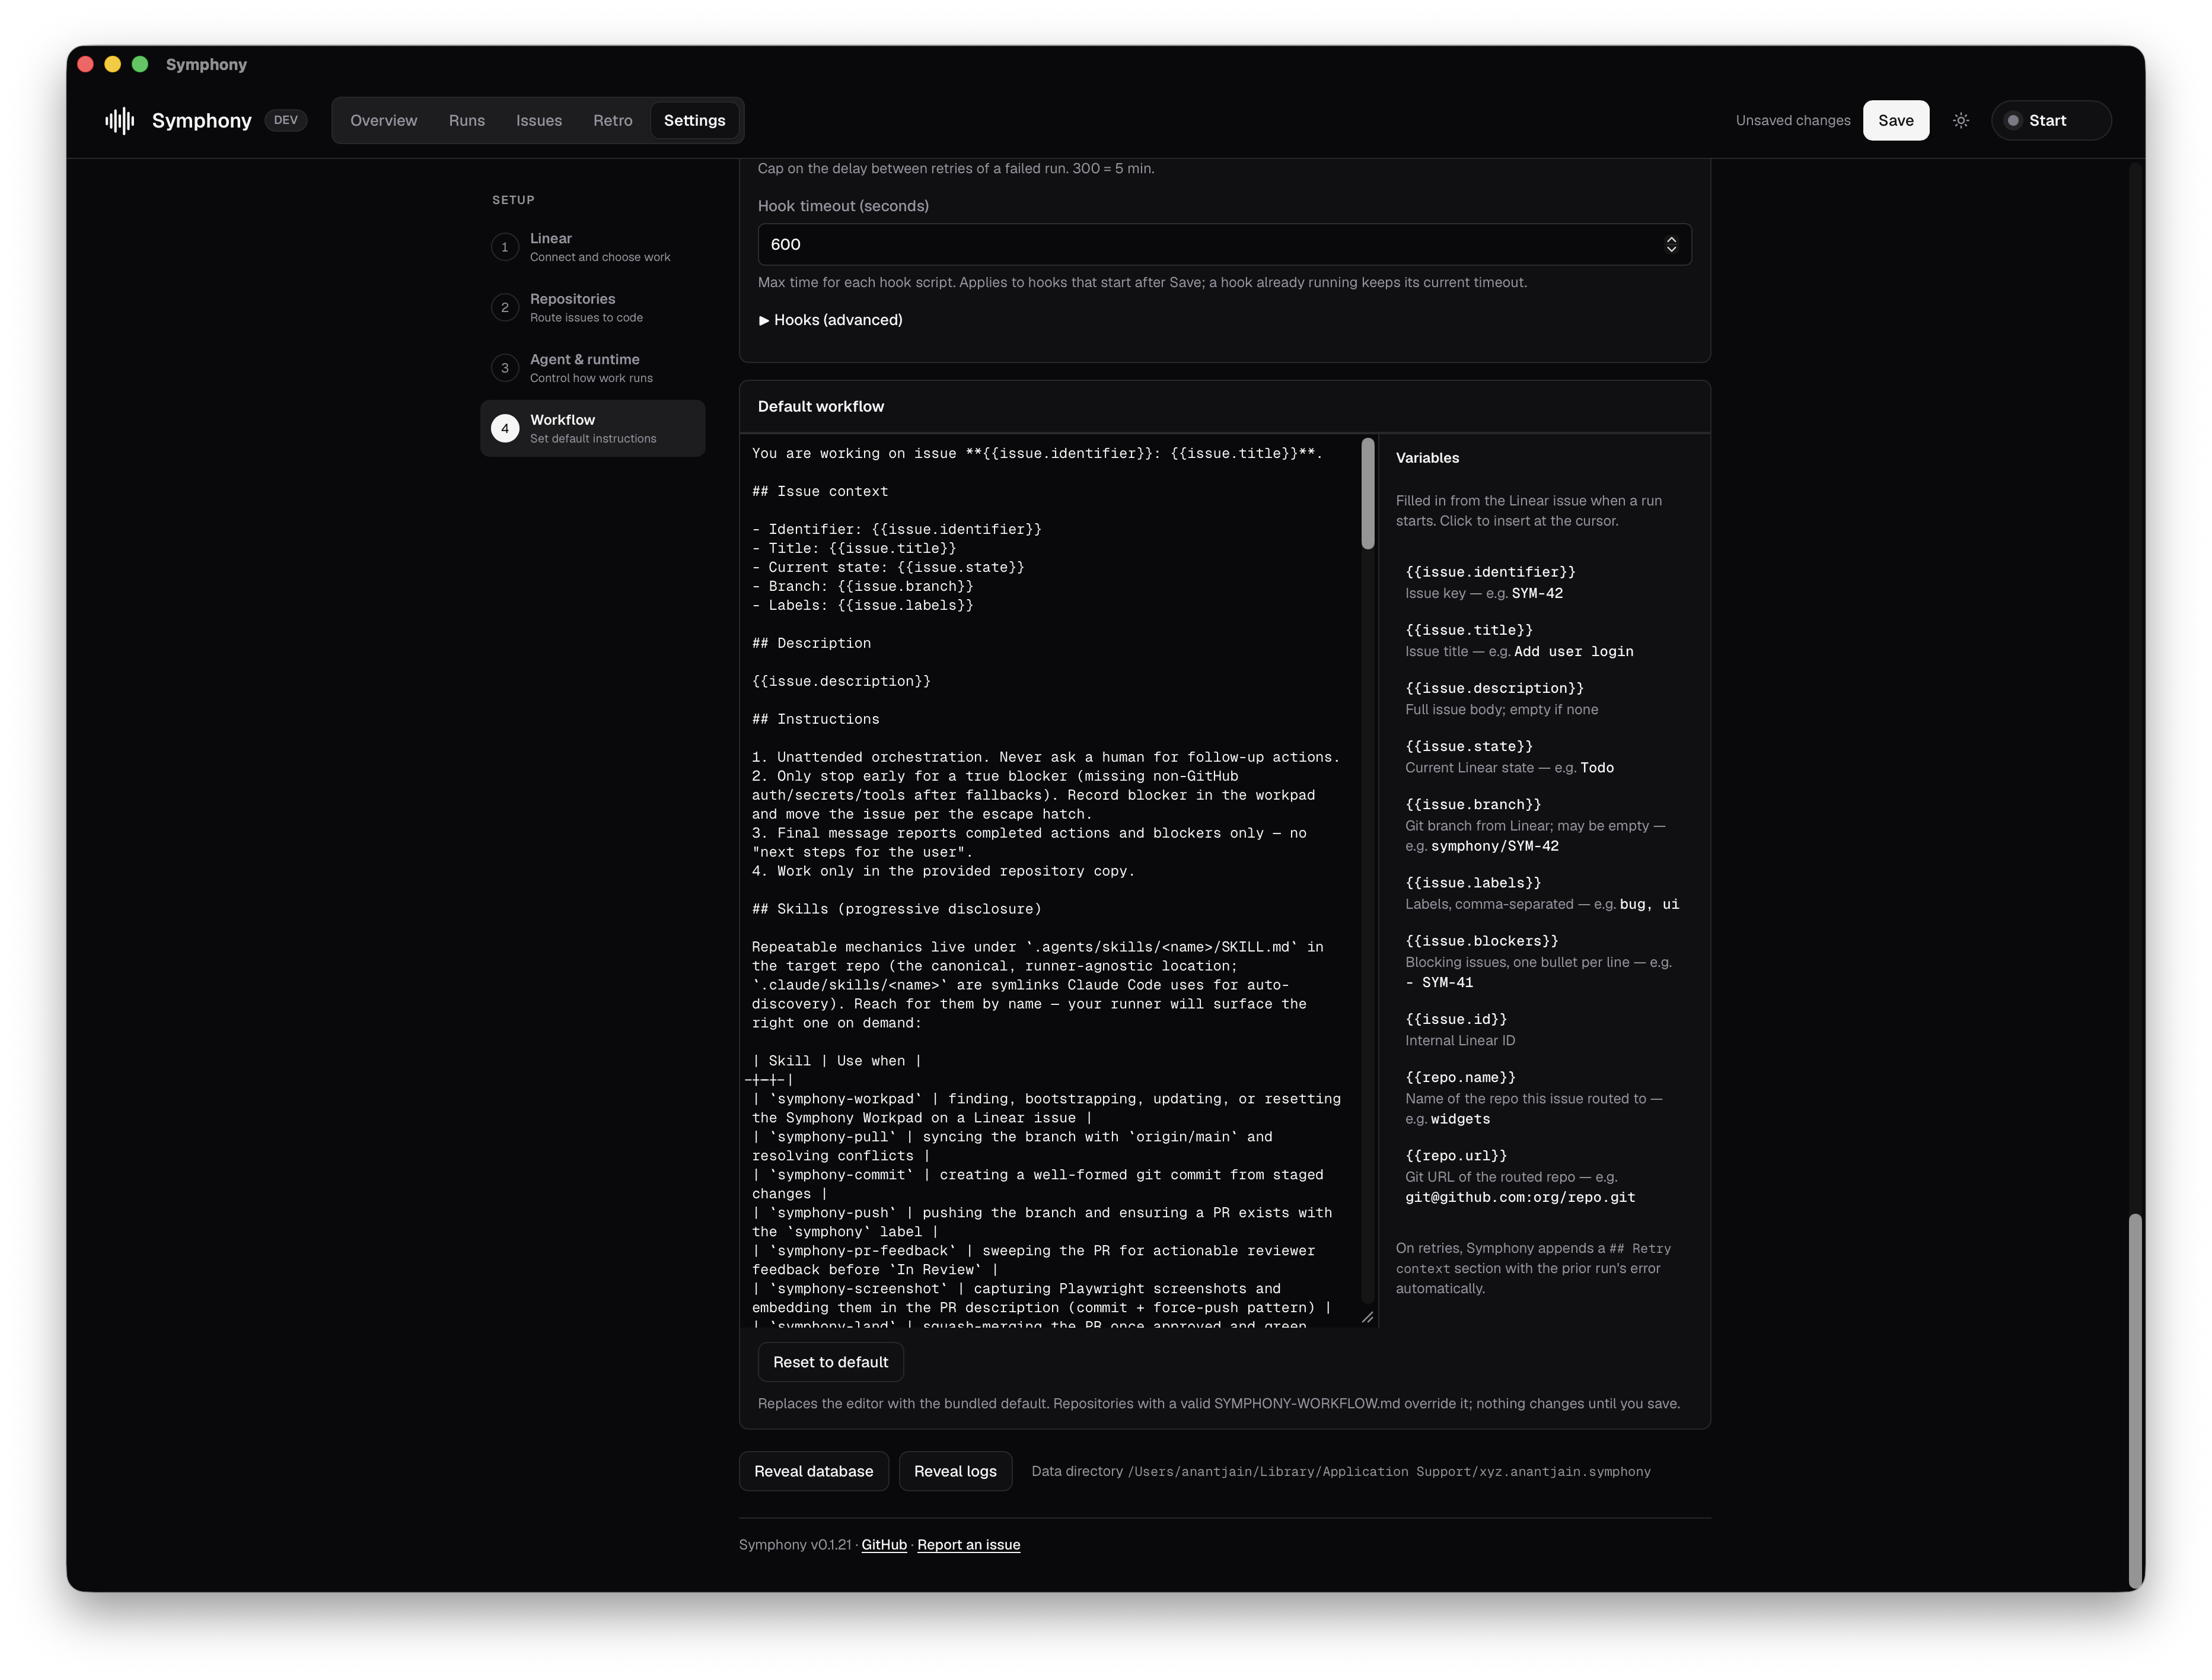Click the step 4 number circle icon
2212x1680 pixels.
tap(505, 428)
